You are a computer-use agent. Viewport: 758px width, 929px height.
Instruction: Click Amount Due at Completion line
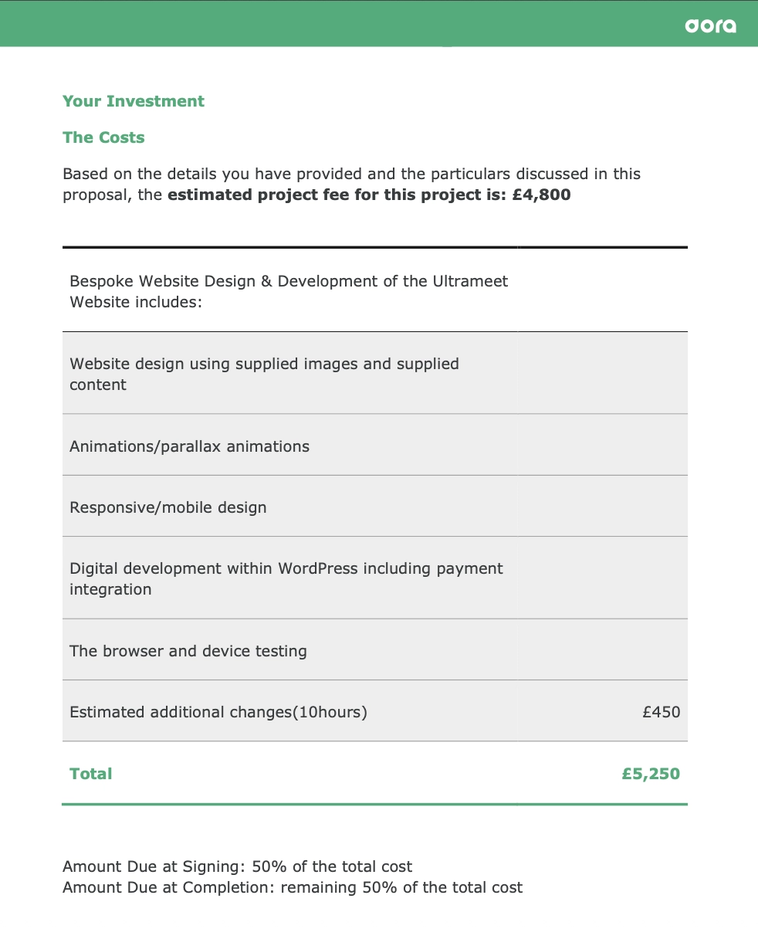(x=293, y=887)
